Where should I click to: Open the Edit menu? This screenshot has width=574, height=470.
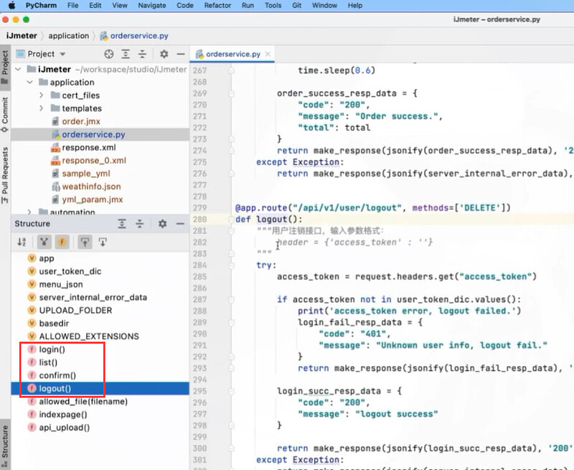coord(95,5)
